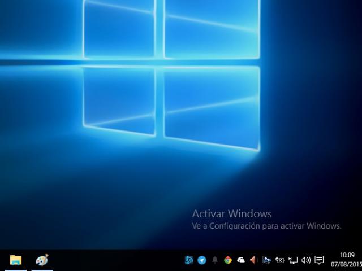Click the red speaker tray icon
The width and height of the screenshot is (362, 271).
253,260
